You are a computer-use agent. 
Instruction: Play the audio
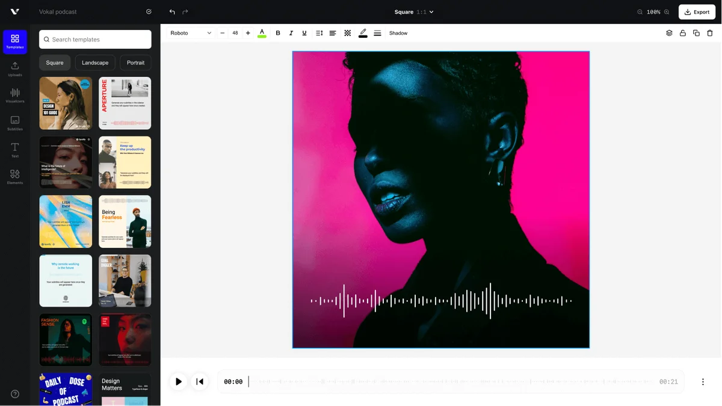[x=178, y=381]
